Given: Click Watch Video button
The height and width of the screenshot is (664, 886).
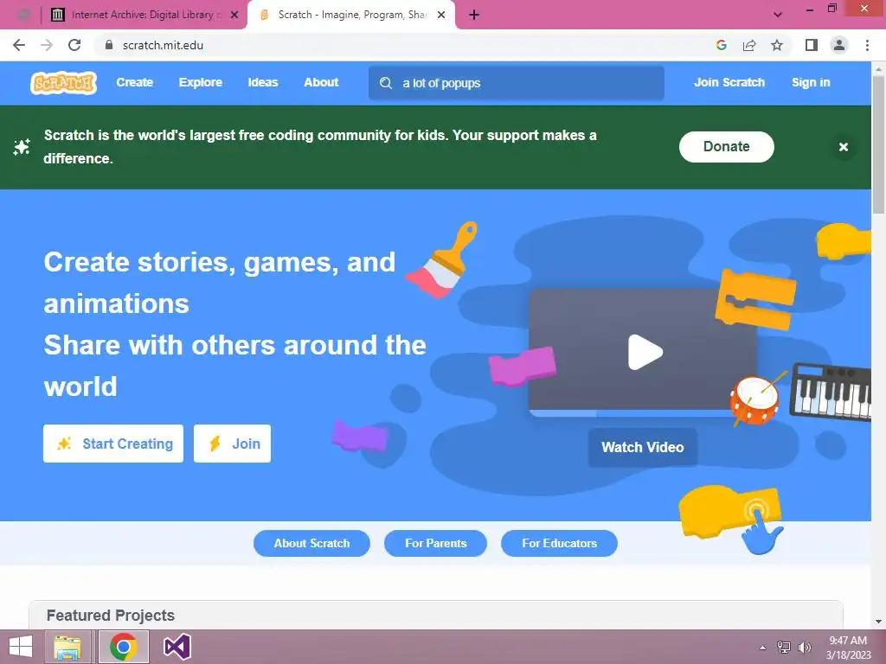Looking at the screenshot, I should pos(643,447).
